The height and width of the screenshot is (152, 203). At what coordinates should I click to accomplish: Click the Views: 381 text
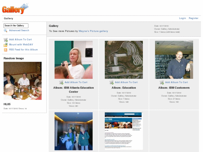(x=73, y=106)
